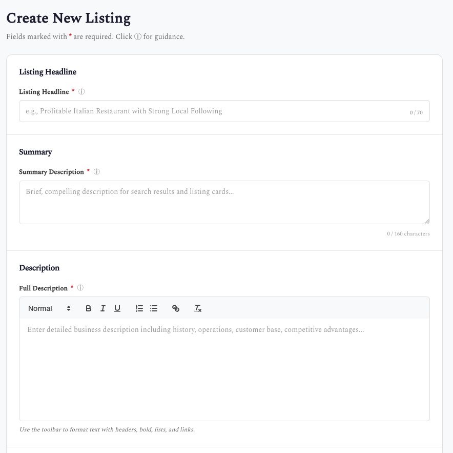
Task: Apply italic formatting to the description
Action: (x=102, y=308)
